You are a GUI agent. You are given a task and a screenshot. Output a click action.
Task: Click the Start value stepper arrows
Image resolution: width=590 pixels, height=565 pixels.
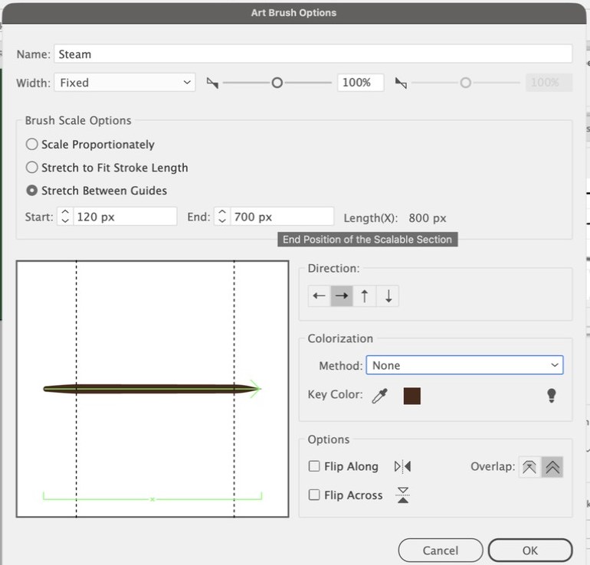[65, 217]
